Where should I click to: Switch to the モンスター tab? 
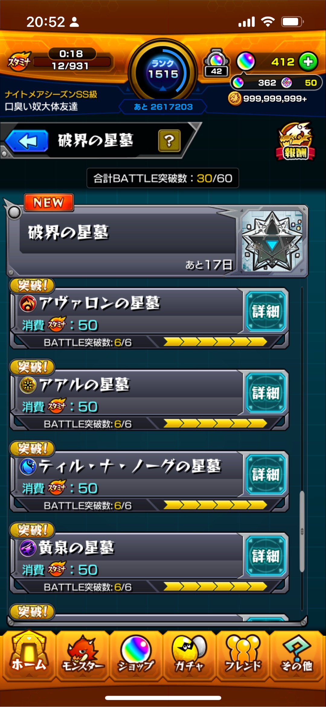82,656
